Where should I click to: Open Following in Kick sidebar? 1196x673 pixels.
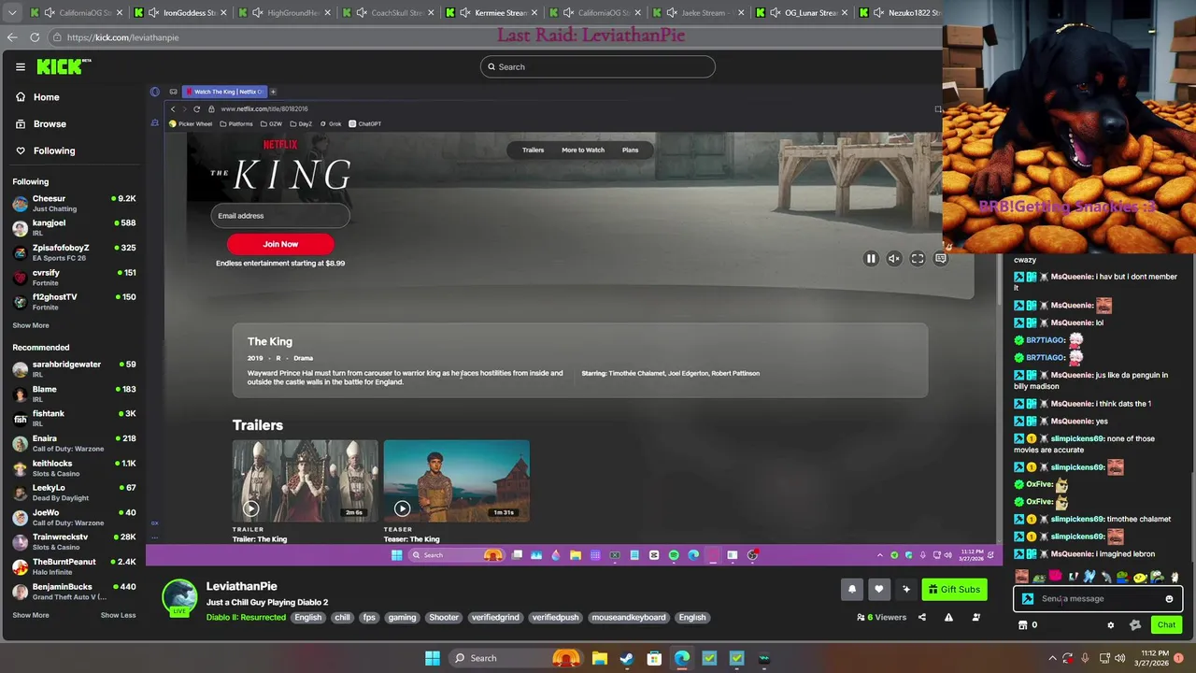[46, 150]
